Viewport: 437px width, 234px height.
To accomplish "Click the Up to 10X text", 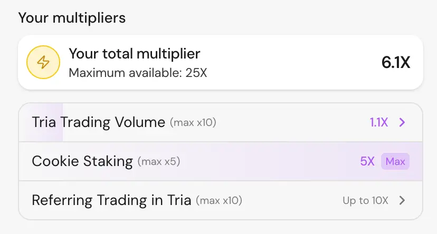I will point(365,200).
